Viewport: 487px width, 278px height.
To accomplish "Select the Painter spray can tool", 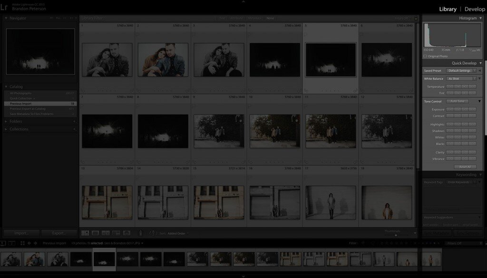I will [x=140, y=233].
